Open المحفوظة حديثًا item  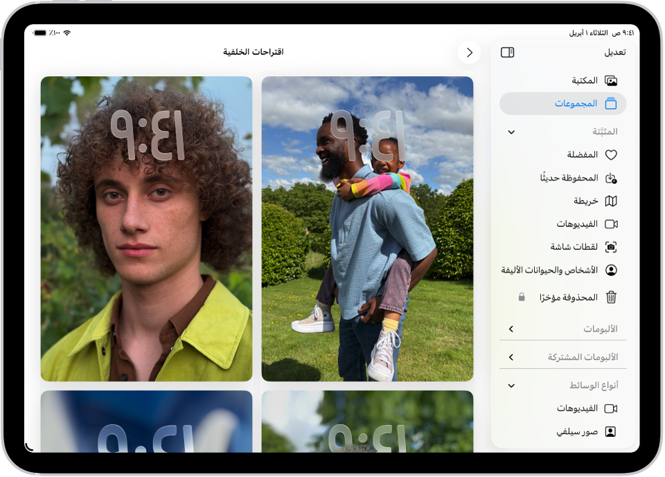[x=562, y=178]
